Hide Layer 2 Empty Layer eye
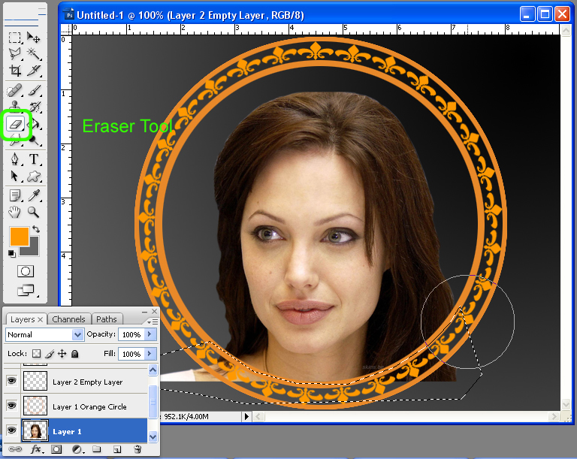 (x=12, y=380)
